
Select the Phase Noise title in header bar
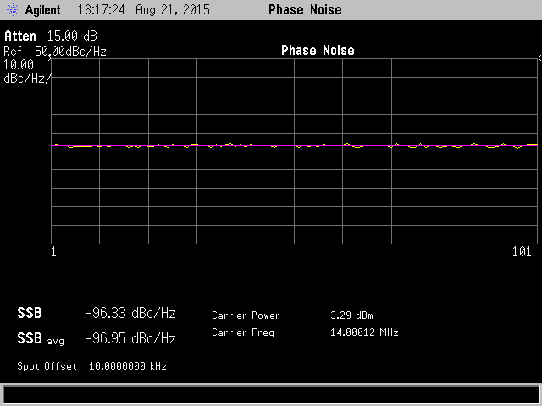(x=305, y=10)
